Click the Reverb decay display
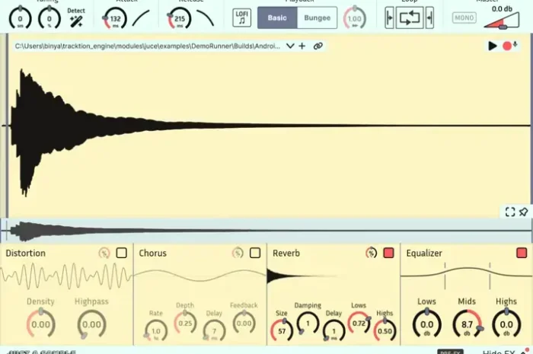Image resolution: width=533 pixels, height=354 pixels. (334, 276)
